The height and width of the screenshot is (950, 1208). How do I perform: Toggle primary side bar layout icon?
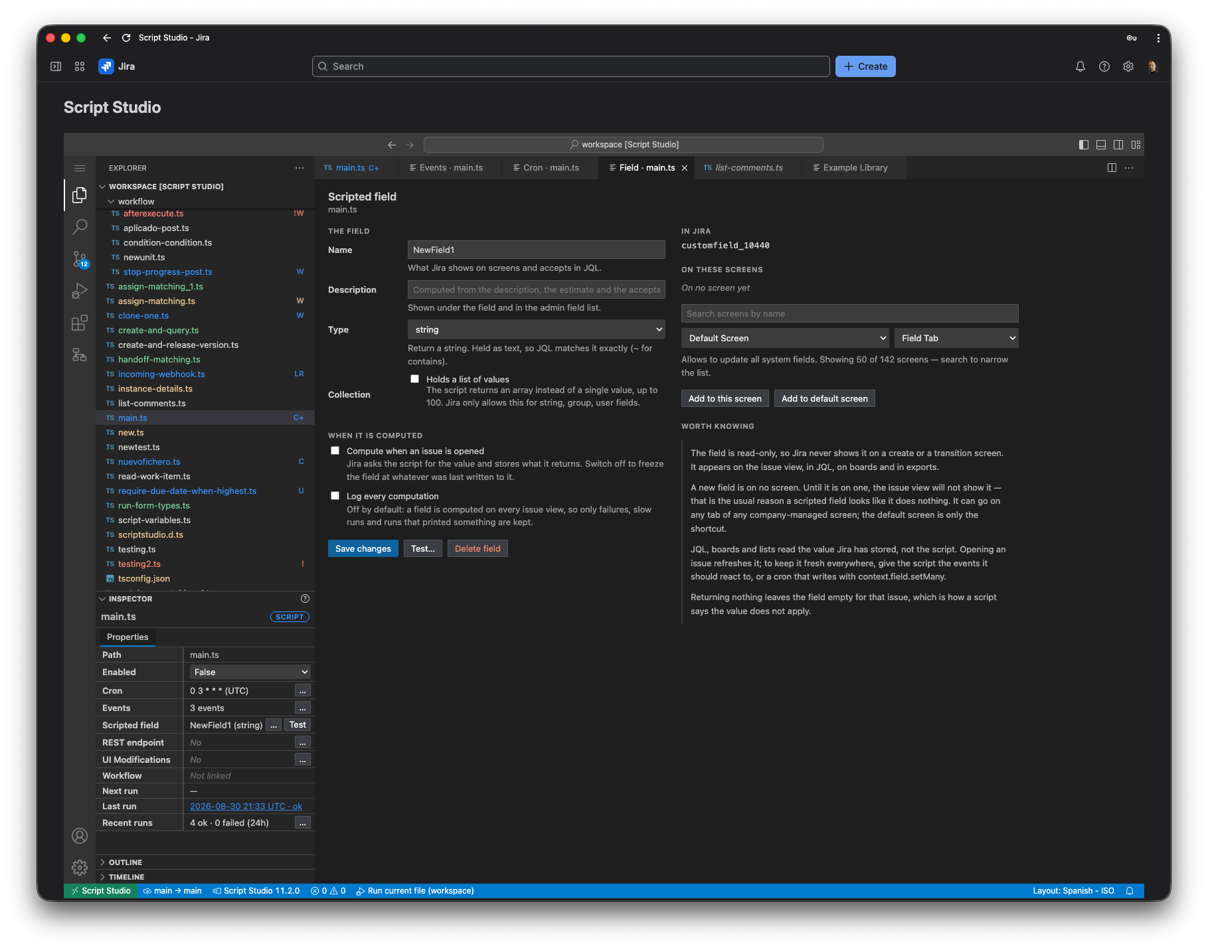pos(1084,145)
